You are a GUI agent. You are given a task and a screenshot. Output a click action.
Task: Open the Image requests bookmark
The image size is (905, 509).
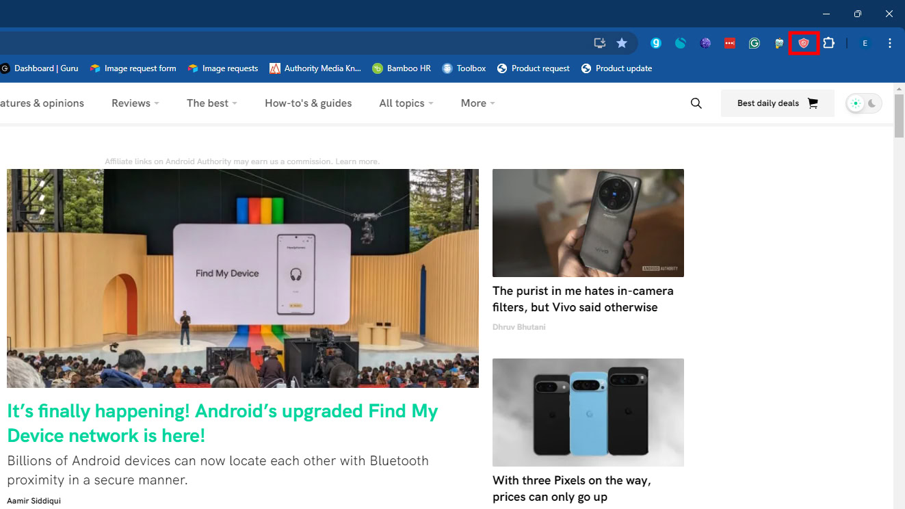pos(223,68)
